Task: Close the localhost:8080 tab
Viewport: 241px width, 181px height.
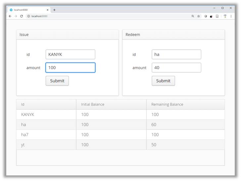Action: click(48, 10)
